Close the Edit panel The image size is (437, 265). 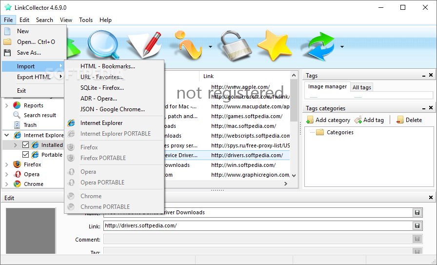coord(431,198)
